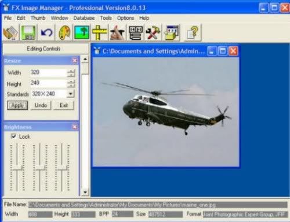Click the second brightness slider handle

[x=40, y=168]
